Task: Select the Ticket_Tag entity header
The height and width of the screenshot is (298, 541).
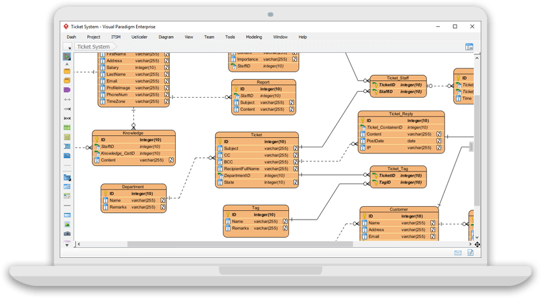Action: [398, 169]
